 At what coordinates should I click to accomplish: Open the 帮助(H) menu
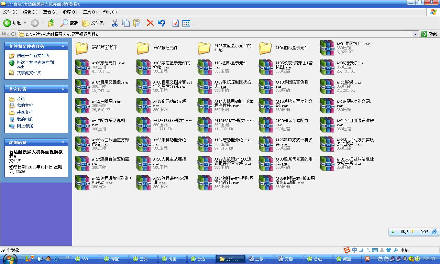110,12
